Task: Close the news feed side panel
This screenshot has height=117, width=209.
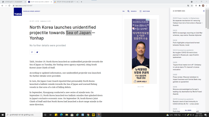Action: (x=204, y=11)
